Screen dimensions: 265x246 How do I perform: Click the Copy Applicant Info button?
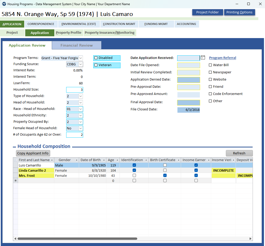(33, 153)
